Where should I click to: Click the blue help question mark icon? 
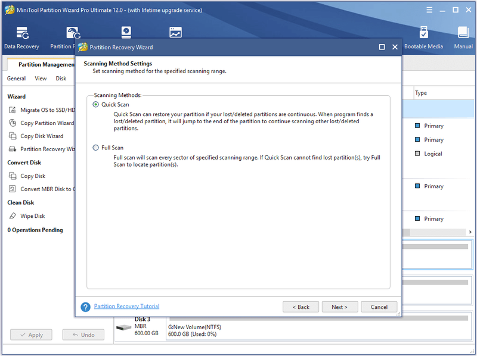[x=85, y=307]
